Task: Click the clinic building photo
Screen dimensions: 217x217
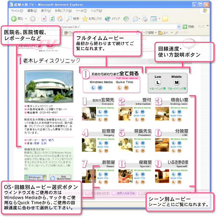Action: (49, 86)
